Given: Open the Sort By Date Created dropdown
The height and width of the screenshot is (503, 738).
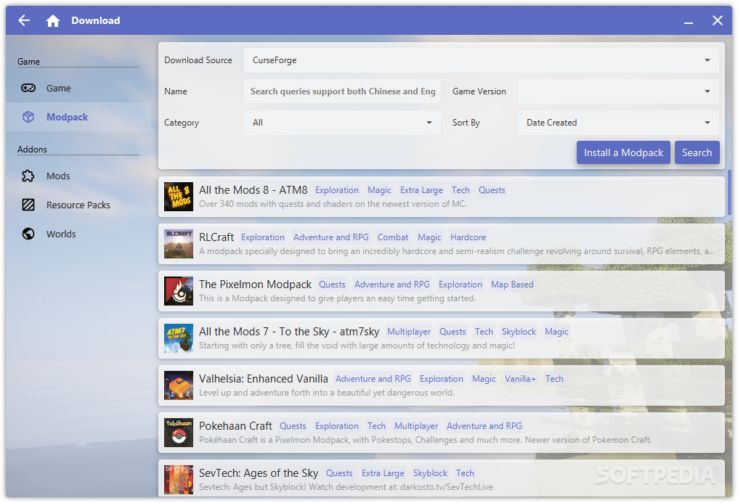Looking at the screenshot, I should (618, 122).
